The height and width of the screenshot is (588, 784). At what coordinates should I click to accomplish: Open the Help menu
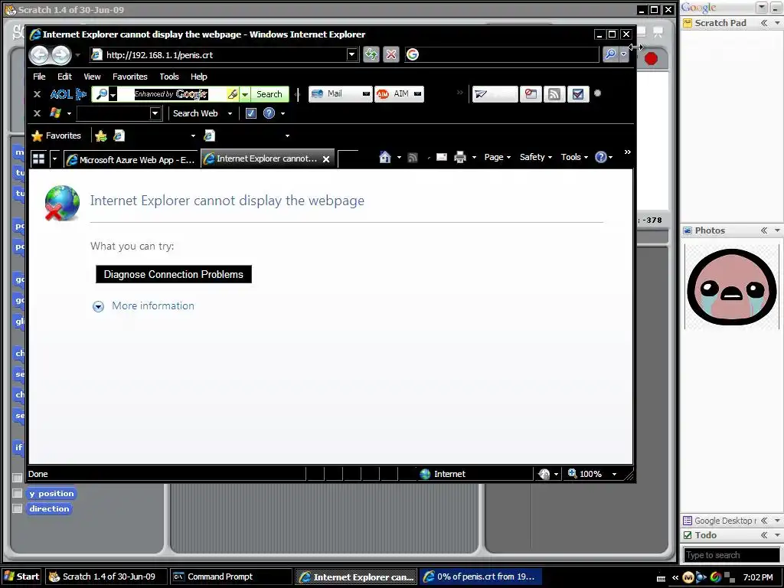tap(198, 77)
